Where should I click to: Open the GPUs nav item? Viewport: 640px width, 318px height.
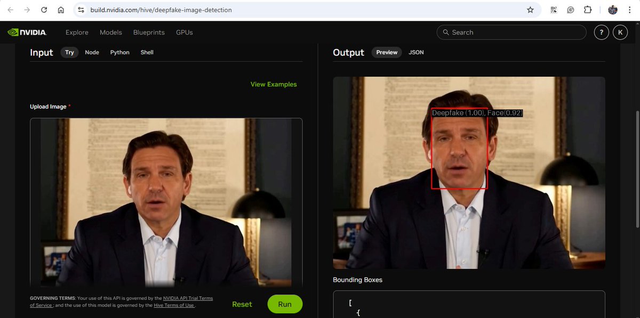point(185,32)
